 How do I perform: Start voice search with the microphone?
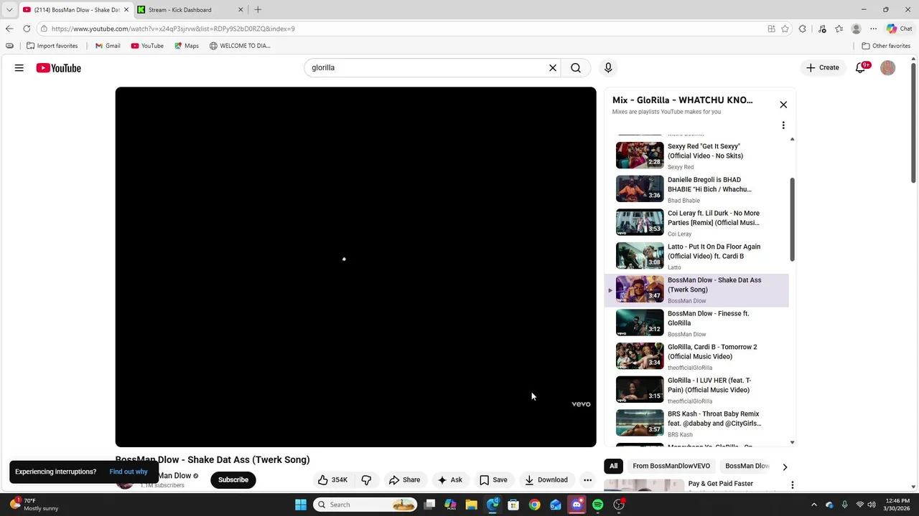(608, 68)
